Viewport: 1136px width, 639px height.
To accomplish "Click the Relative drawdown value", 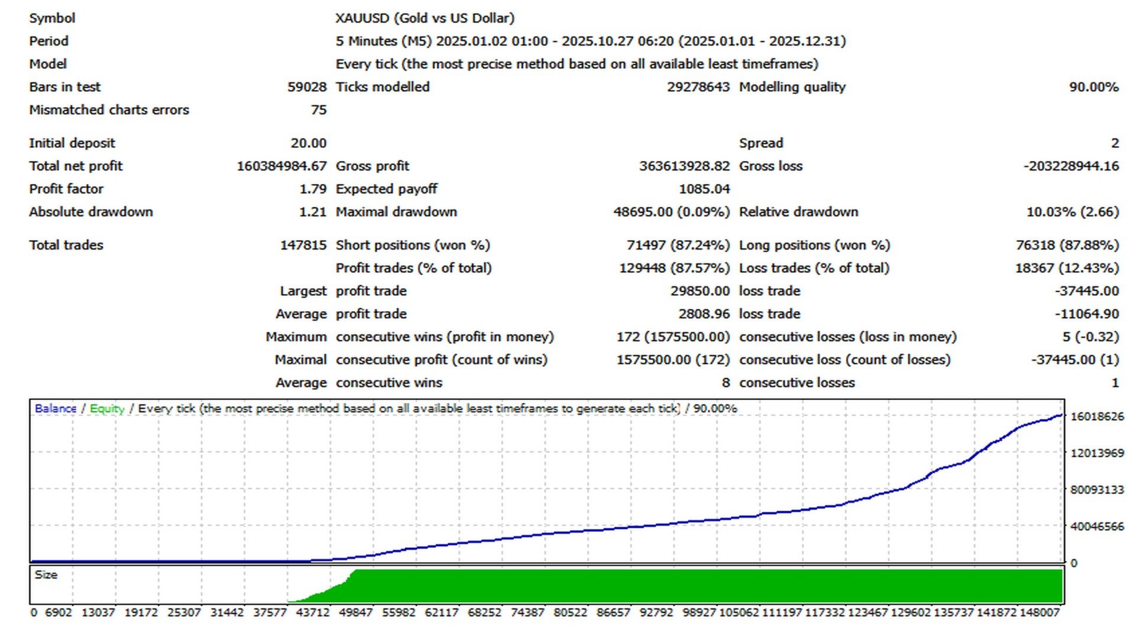I will click(x=1072, y=212).
